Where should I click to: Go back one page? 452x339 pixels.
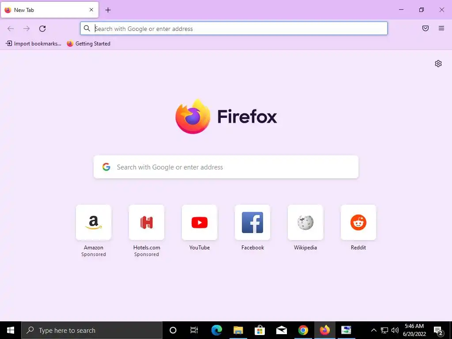(x=11, y=29)
